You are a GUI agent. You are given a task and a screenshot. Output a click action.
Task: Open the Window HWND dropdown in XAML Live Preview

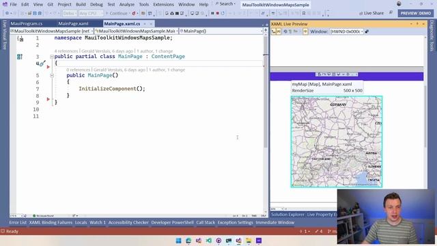[346, 31]
